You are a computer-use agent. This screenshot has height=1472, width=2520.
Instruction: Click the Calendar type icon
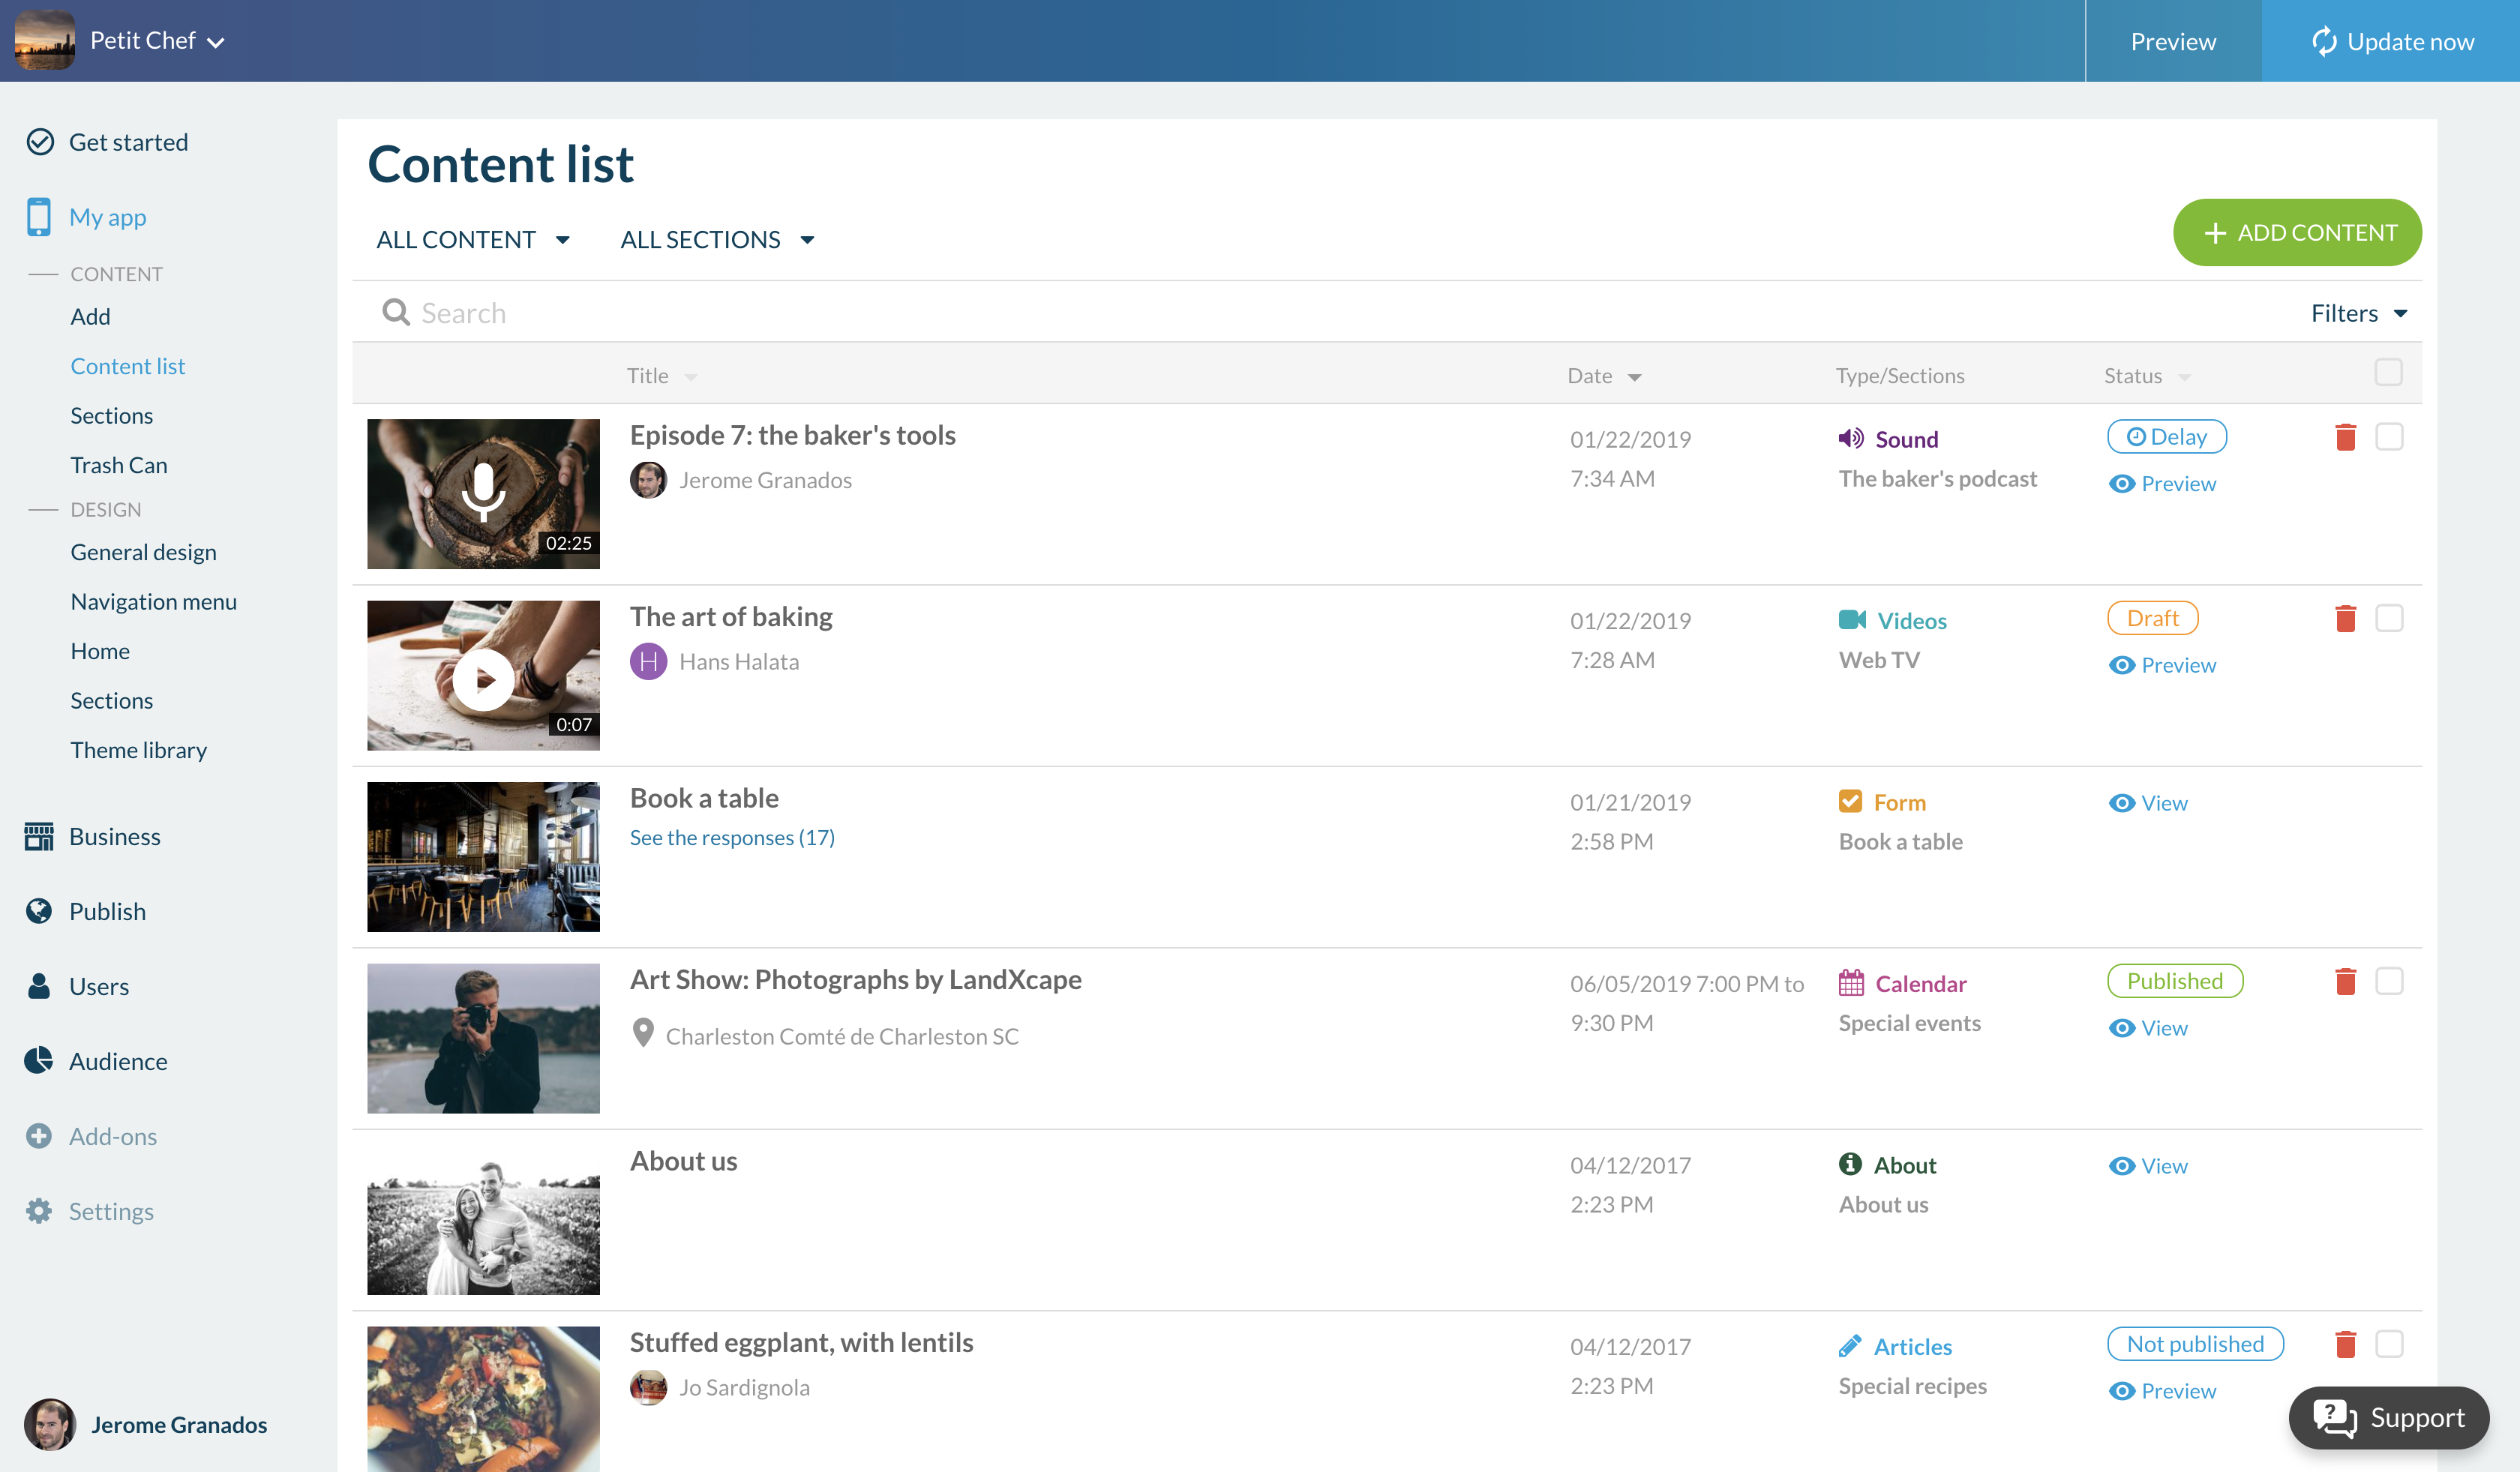click(1850, 983)
